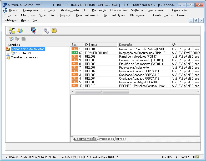Screen dimensions: 206x161
Task: Click the mail envelope icon in status bar
Action: click(x=197, y=157)
